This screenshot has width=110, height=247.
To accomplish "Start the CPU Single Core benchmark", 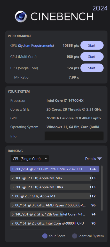I will click(x=92, y=68).
